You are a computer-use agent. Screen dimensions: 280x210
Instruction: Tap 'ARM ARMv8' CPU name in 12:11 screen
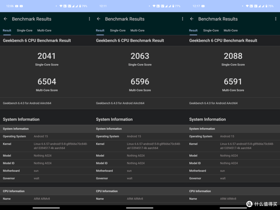(135, 199)
